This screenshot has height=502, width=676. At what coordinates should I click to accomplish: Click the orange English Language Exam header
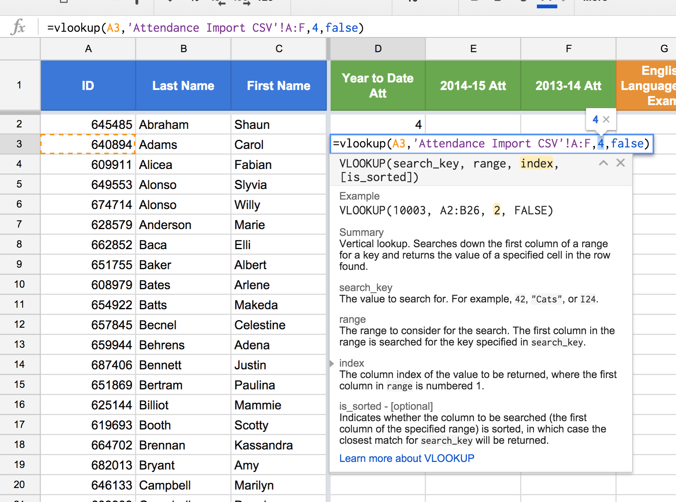(x=646, y=85)
